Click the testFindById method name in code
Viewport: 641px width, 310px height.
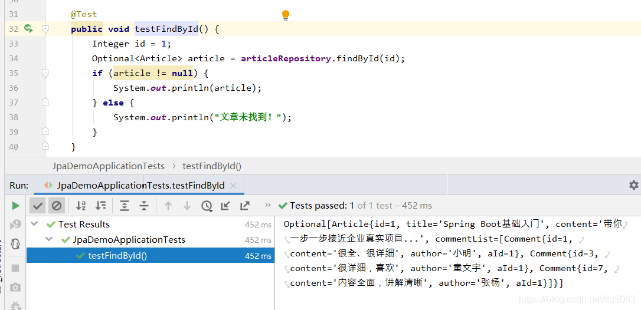(166, 29)
